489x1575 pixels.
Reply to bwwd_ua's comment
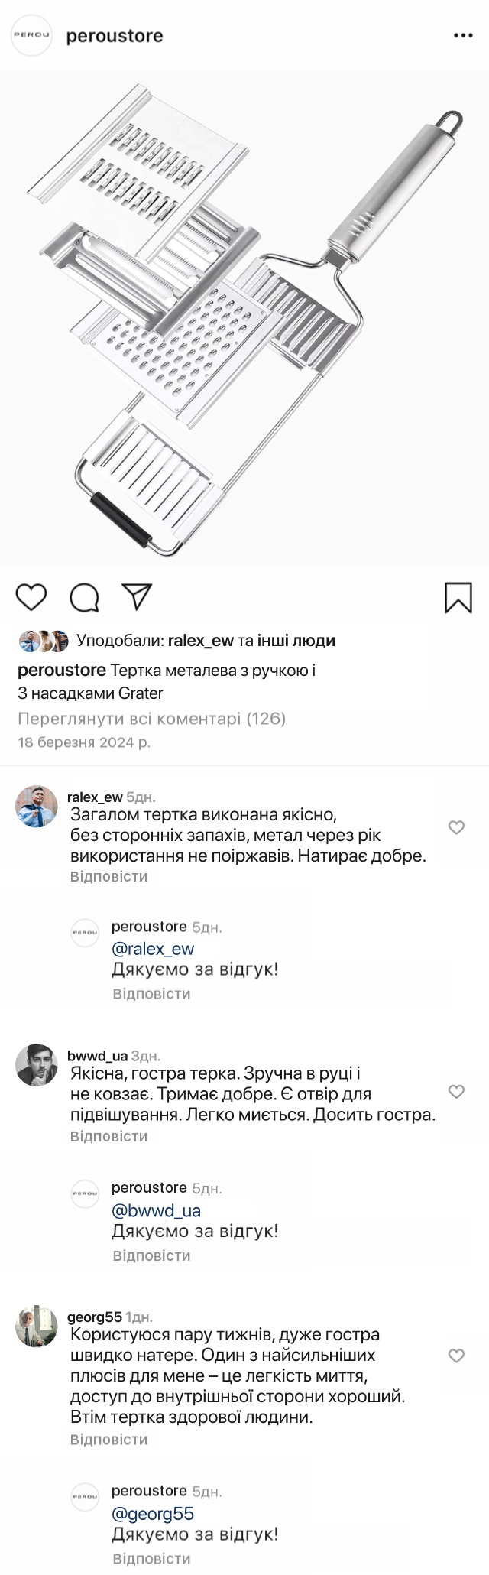[108, 1136]
